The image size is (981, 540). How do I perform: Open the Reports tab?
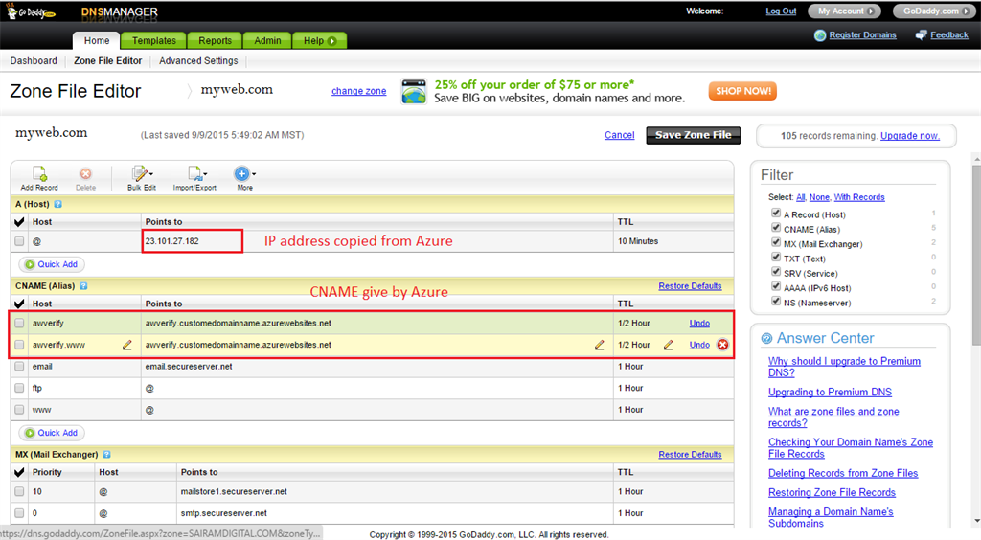215,40
